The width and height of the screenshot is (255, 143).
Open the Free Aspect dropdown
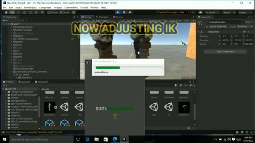[110, 21]
